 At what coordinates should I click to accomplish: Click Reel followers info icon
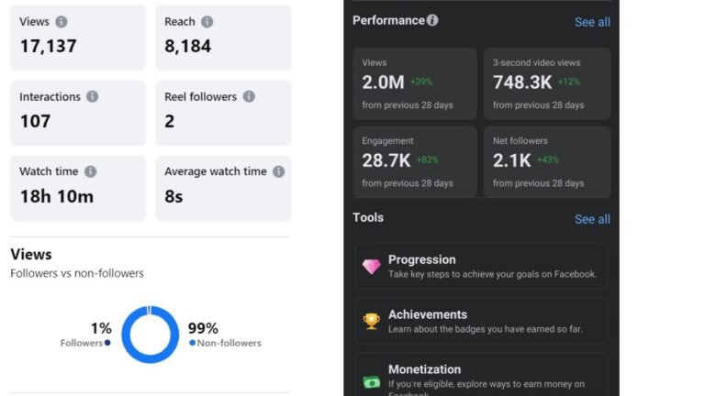249,96
